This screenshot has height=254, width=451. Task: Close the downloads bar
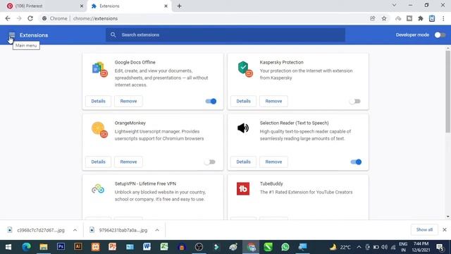[x=445, y=230]
